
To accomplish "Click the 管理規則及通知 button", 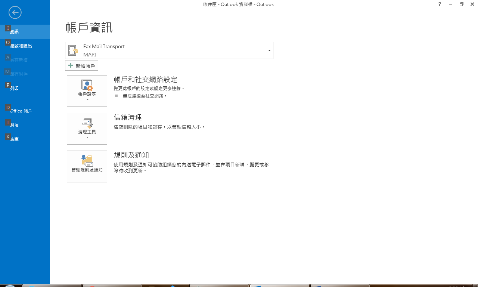I will 87,166.
